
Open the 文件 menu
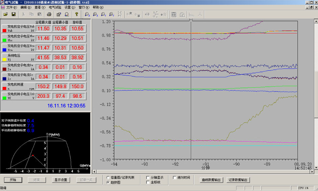(12, 7)
